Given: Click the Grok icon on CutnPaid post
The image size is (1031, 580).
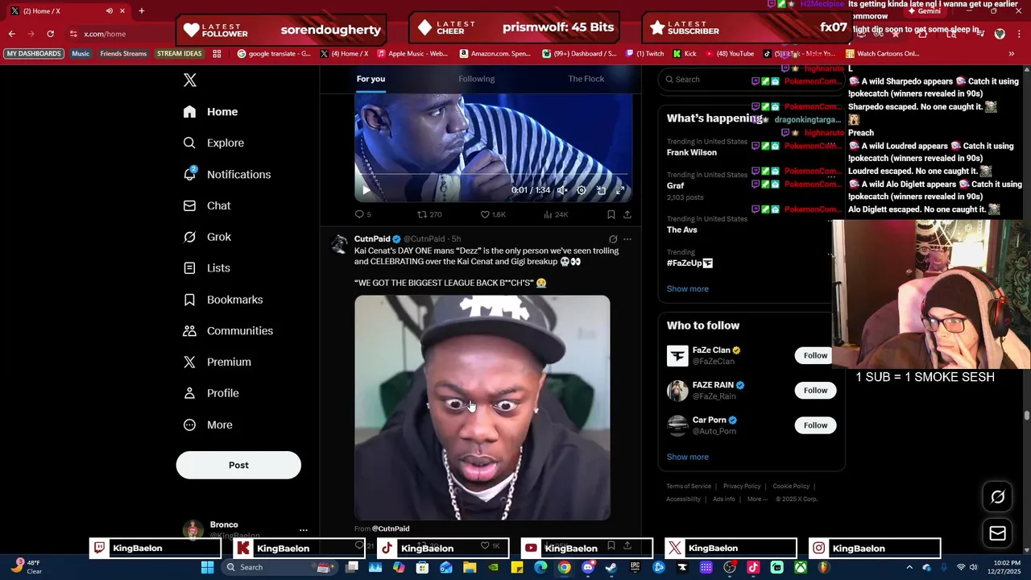Looking at the screenshot, I should pos(613,239).
